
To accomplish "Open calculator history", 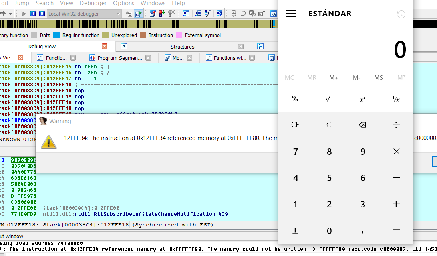I will tap(401, 14).
